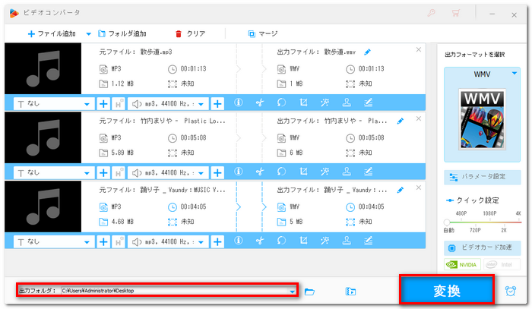Expand output folder path dropdown
This screenshot has width=532, height=309.
(x=292, y=292)
